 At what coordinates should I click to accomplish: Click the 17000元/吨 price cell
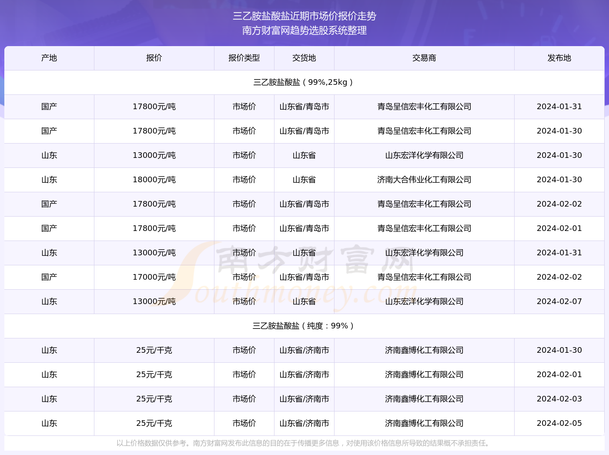point(154,277)
